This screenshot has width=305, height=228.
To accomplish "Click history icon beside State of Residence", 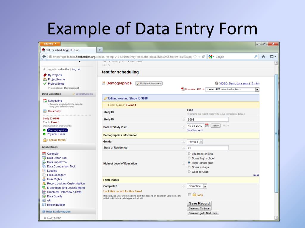I will coord(183,148).
